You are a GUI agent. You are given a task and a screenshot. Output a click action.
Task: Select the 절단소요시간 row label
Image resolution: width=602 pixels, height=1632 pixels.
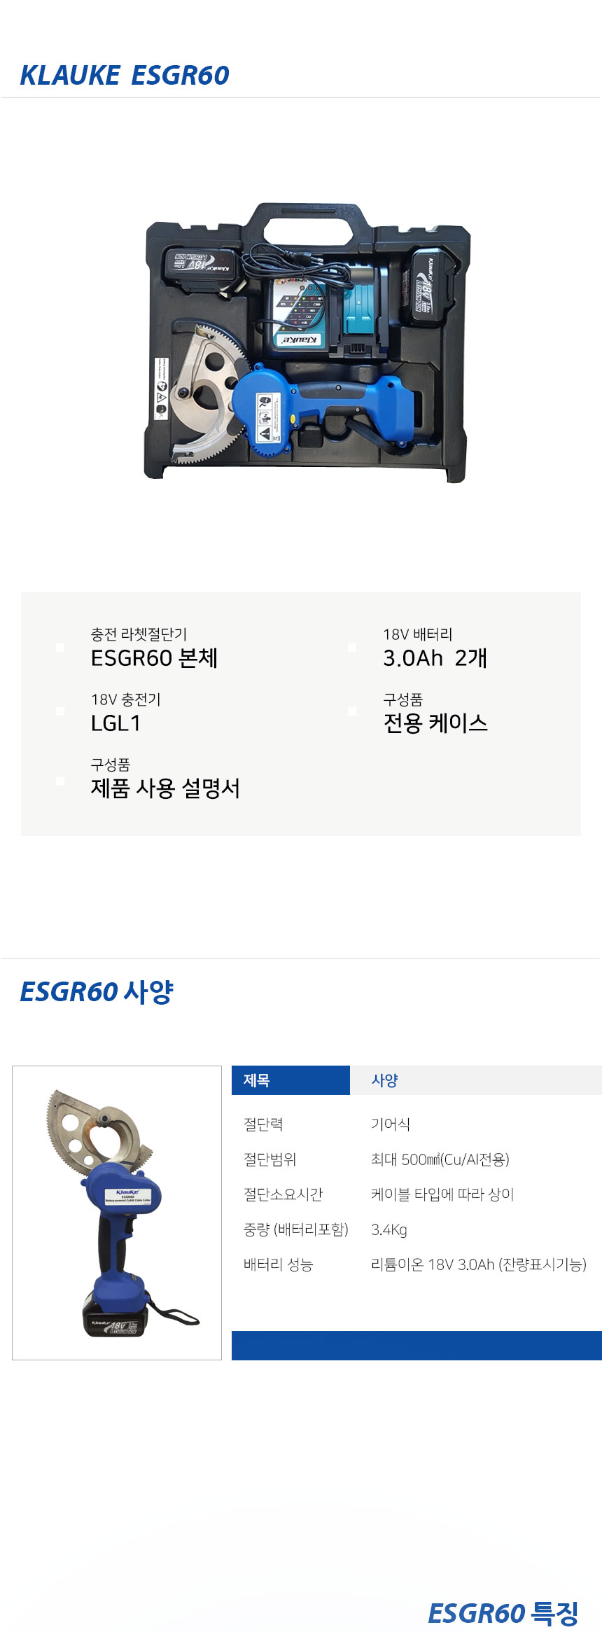tap(283, 1194)
